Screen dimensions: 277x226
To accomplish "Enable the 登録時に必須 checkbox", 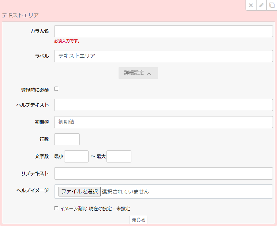I will tap(56, 89).
